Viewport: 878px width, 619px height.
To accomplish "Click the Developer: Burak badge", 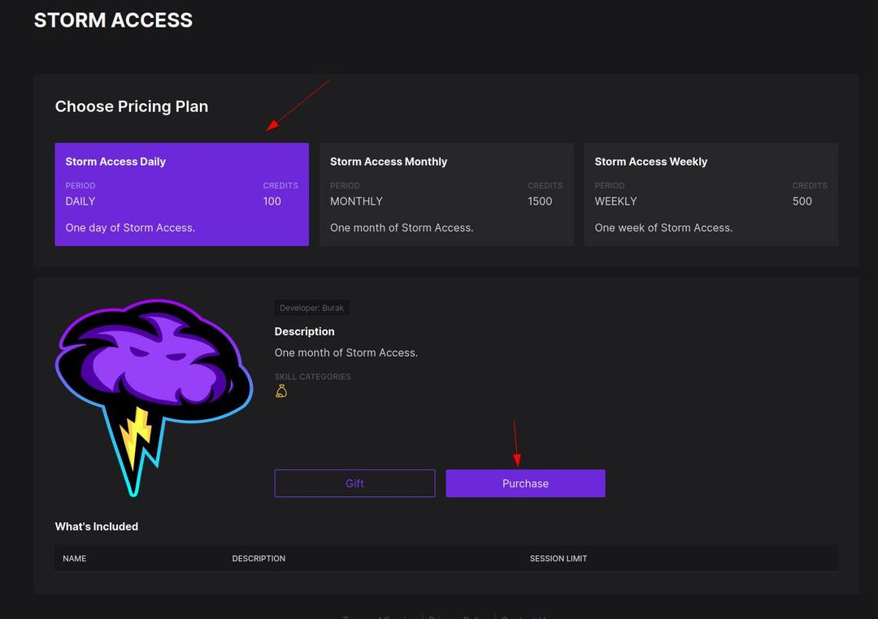I will point(312,307).
